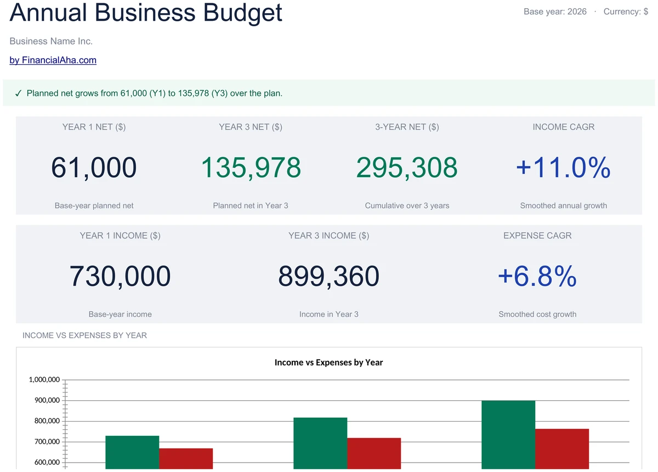Image resolution: width=658 pixels, height=472 pixels.
Task: Click the 3-YEAR NET ($) heading
Action: coord(407,127)
